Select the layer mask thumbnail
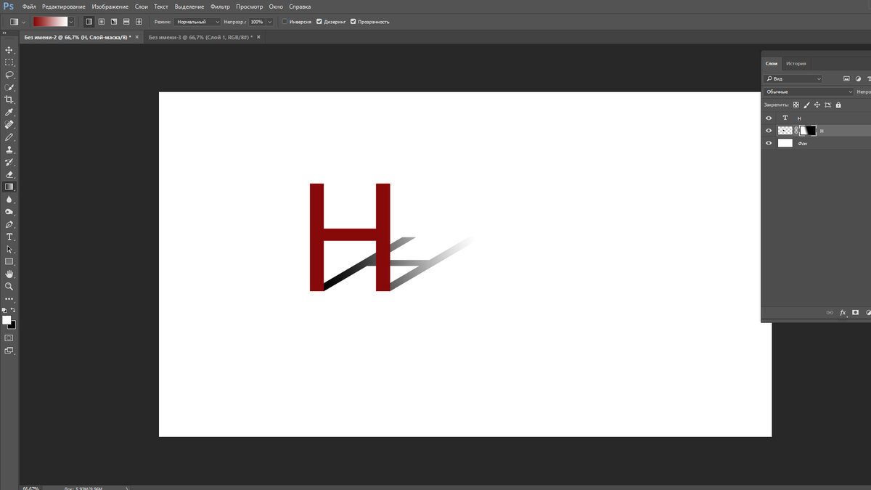 tap(808, 131)
